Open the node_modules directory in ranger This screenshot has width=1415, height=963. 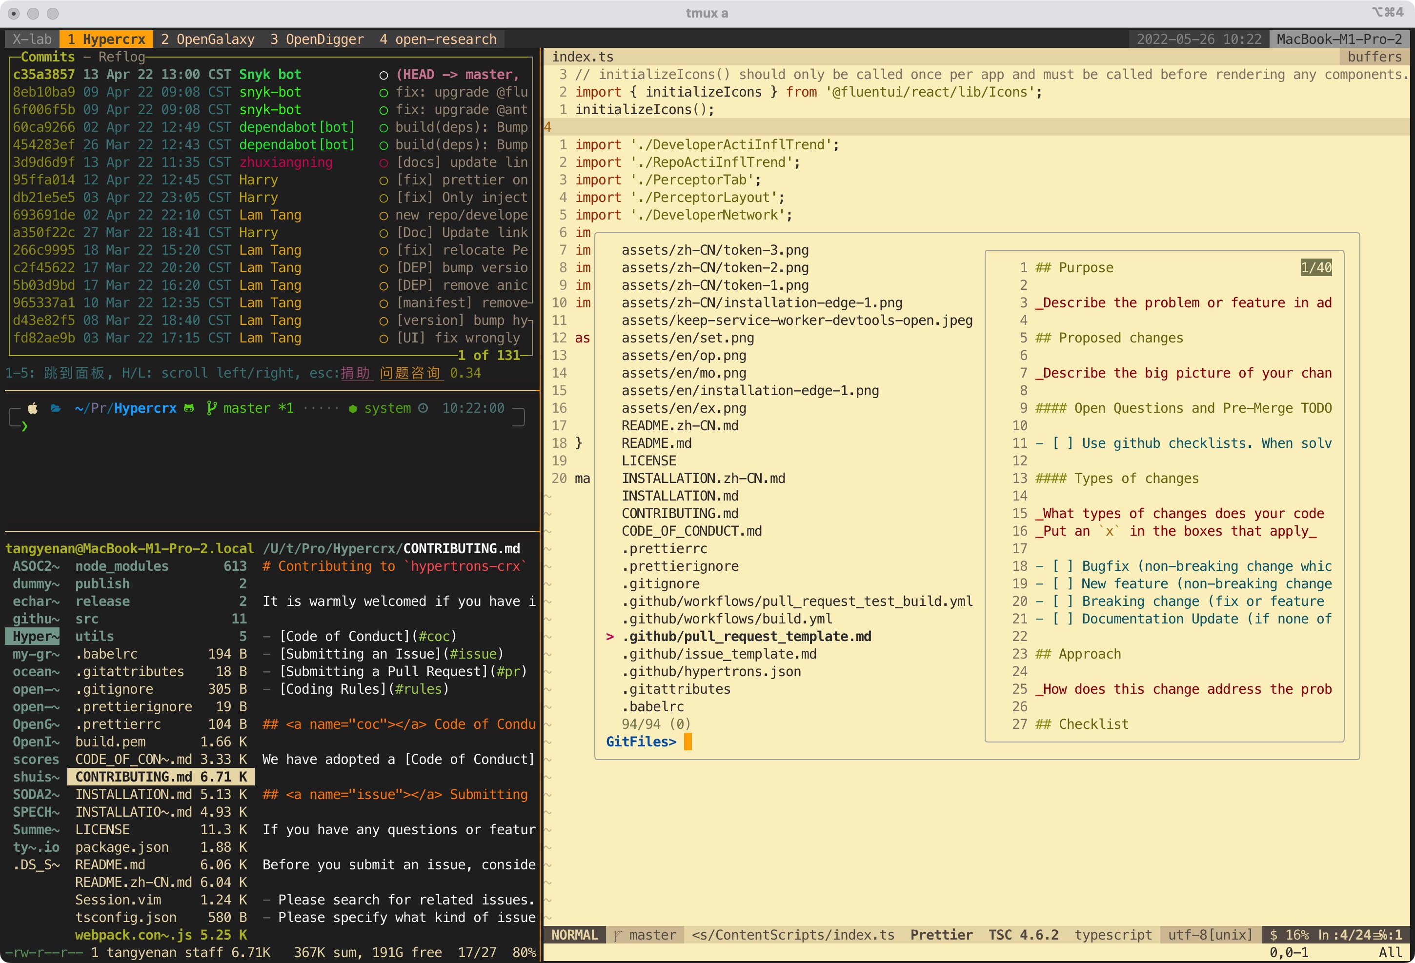(x=122, y=567)
